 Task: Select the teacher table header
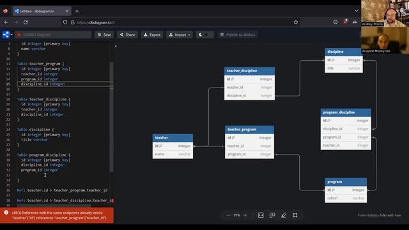[x=173, y=138]
